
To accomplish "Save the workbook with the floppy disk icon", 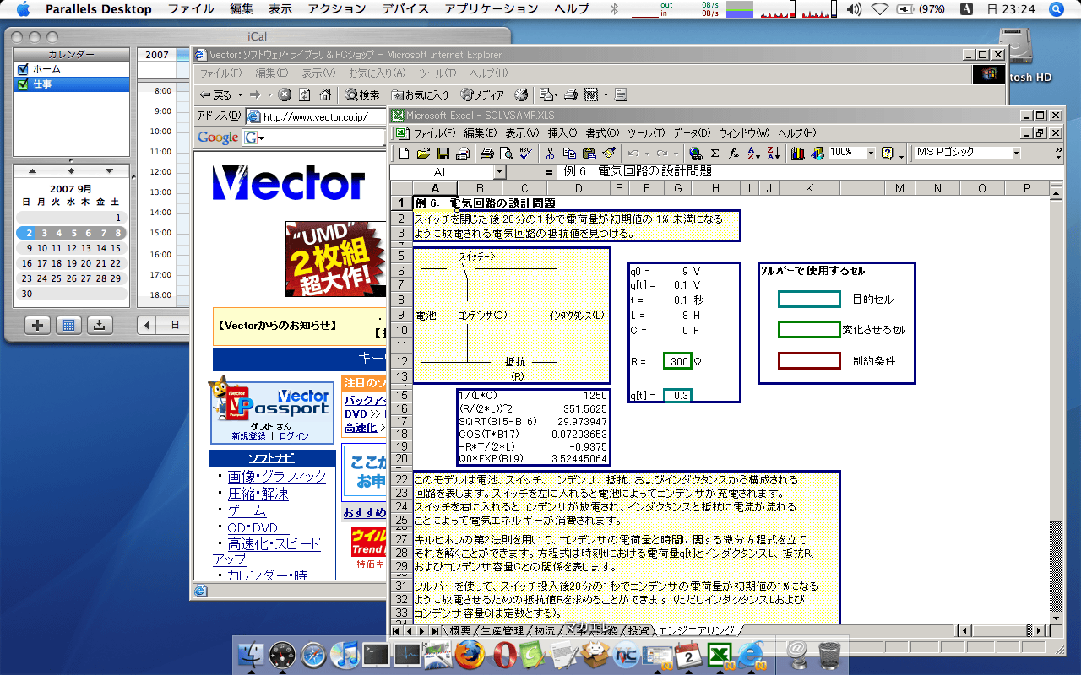I will [444, 153].
